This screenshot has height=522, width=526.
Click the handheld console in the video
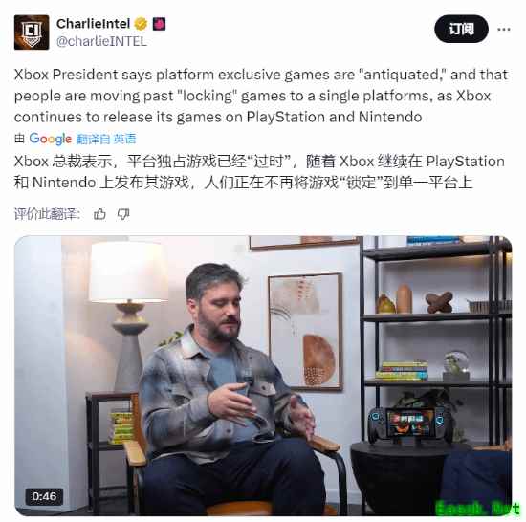(411, 424)
